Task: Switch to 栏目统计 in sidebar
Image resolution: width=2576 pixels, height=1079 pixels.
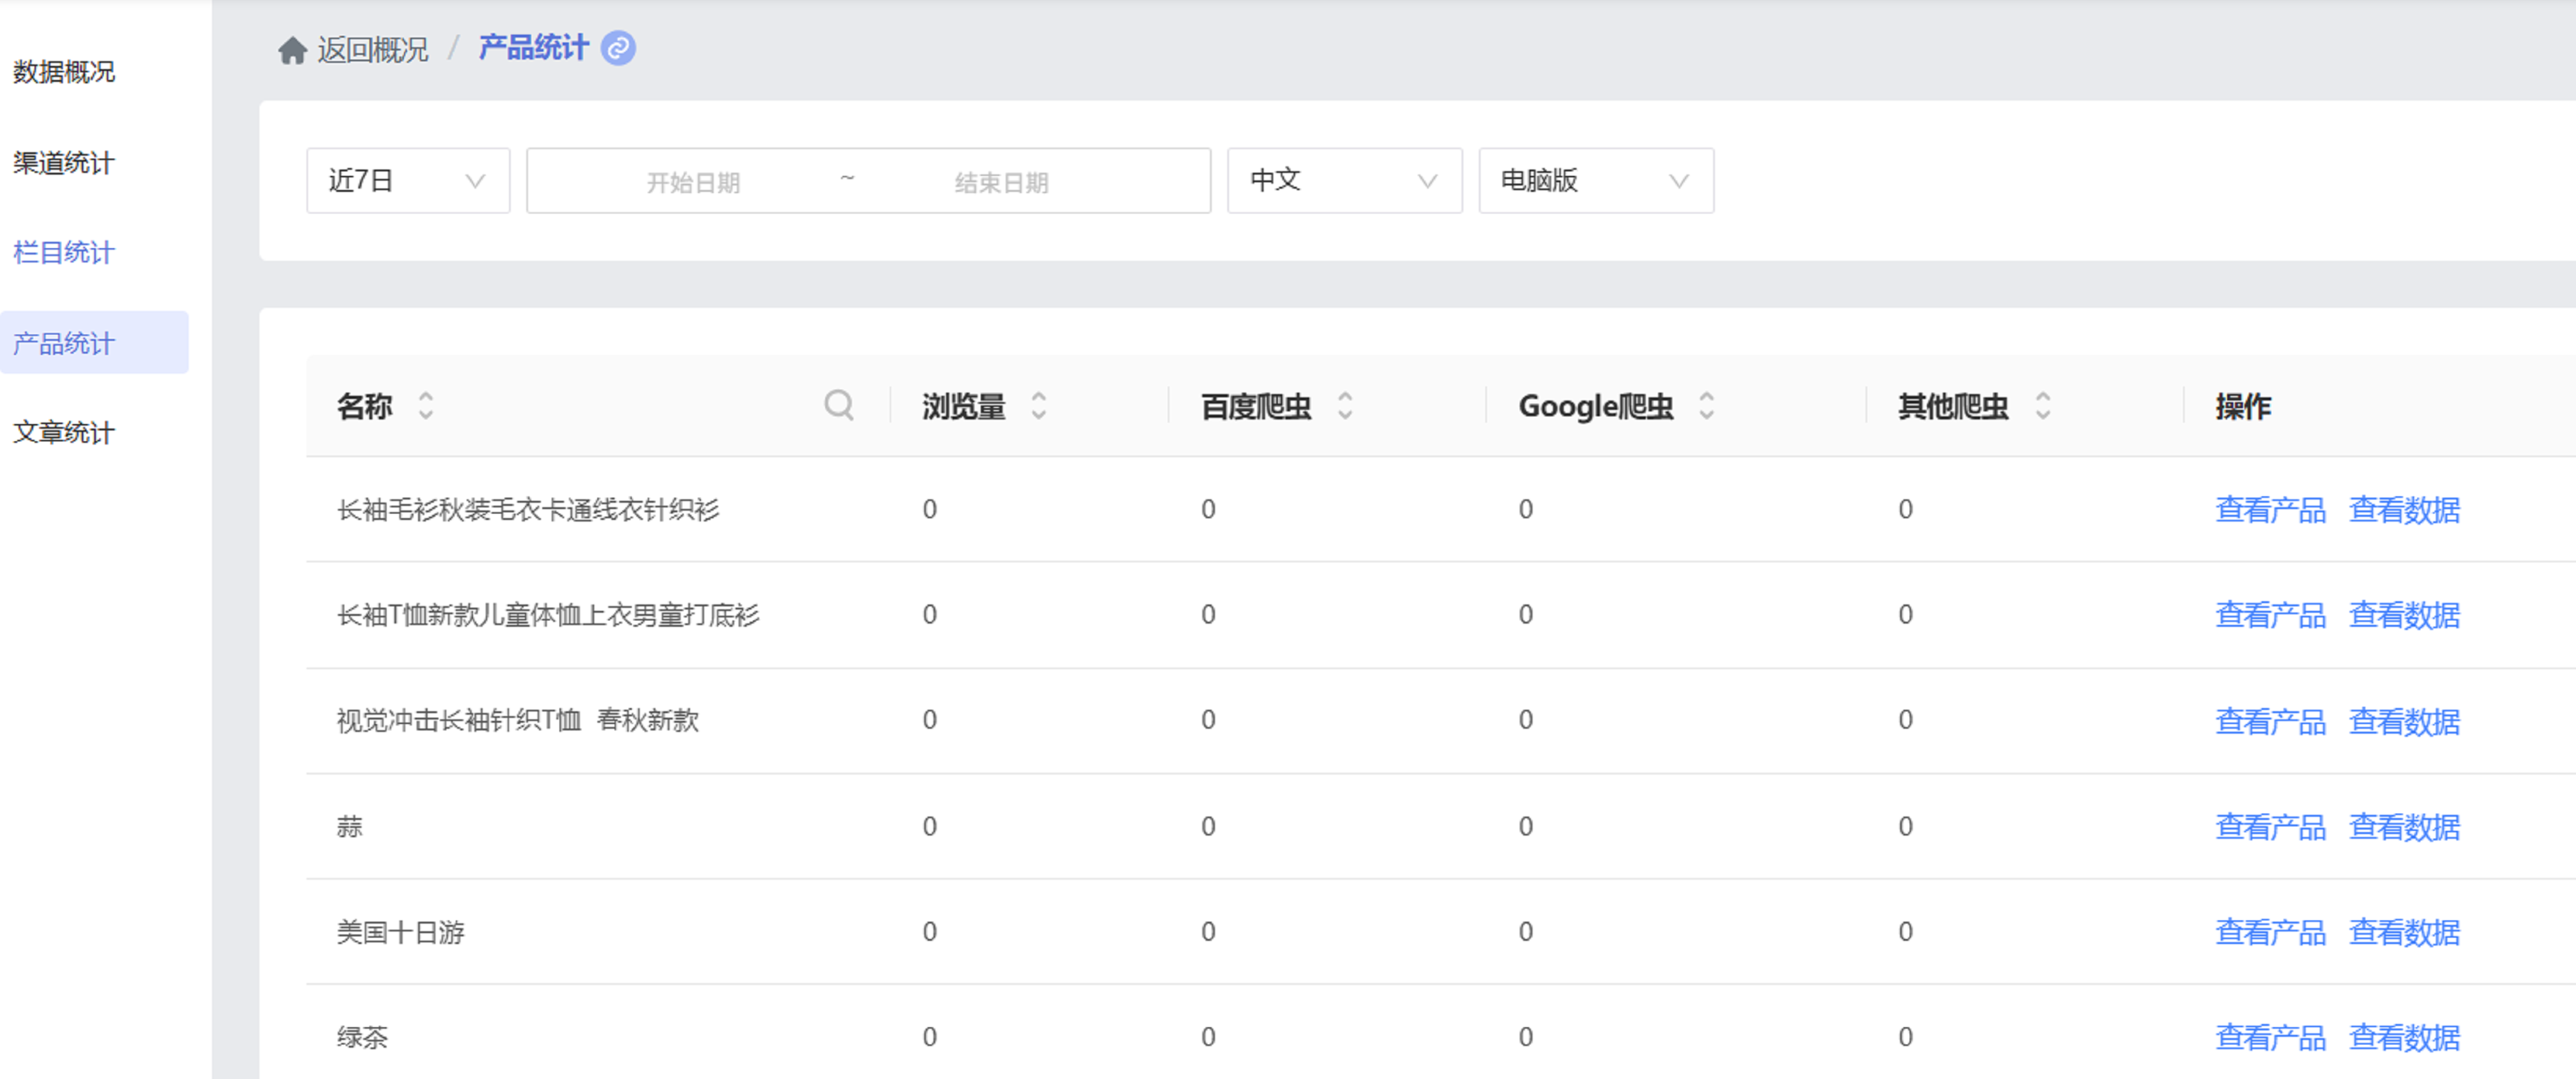Action: (64, 253)
